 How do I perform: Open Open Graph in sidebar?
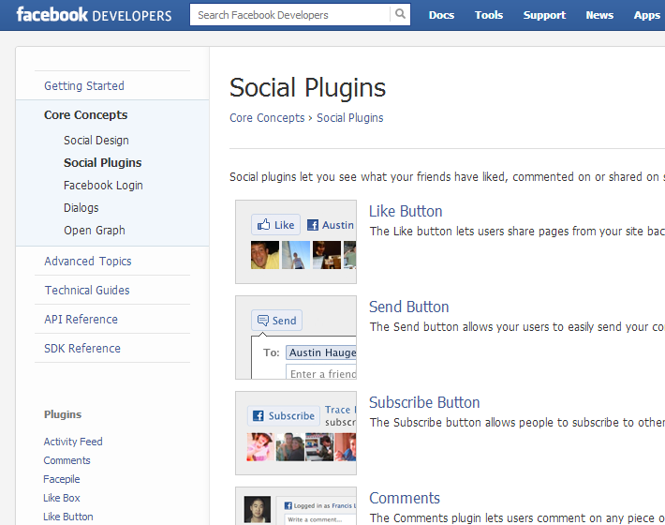pyautogui.click(x=95, y=231)
